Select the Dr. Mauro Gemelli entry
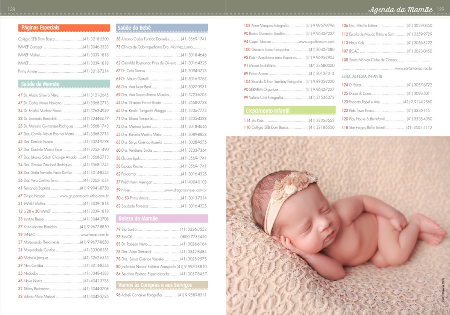Screen dimensions: 450x315 162,79
